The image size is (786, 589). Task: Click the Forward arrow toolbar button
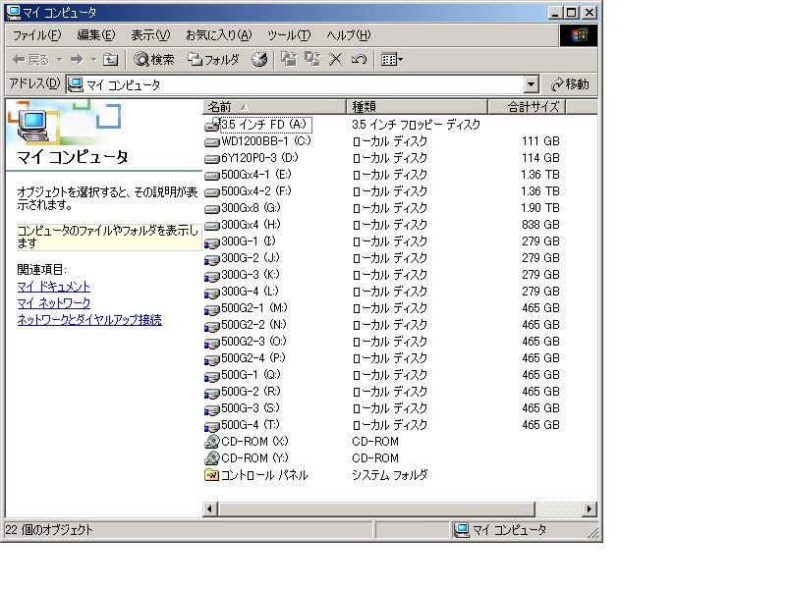click(x=77, y=60)
